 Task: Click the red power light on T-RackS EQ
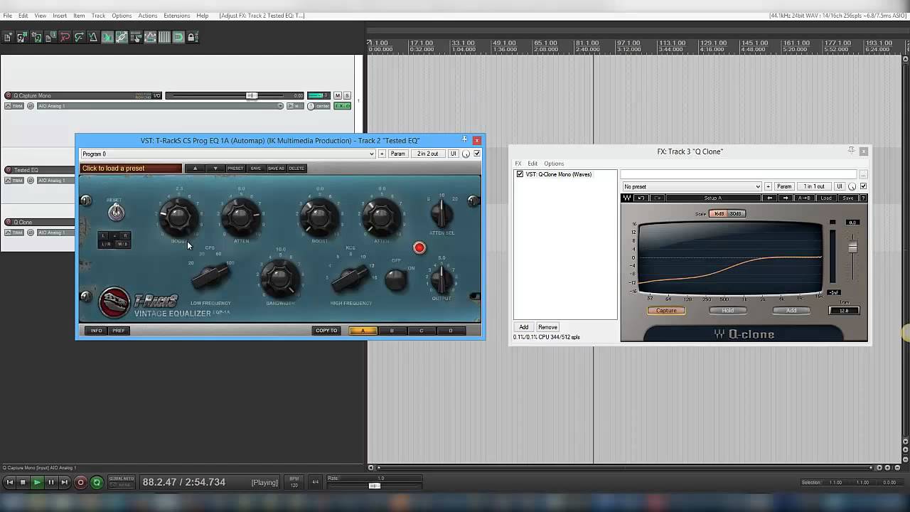pyautogui.click(x=419, y=248)
